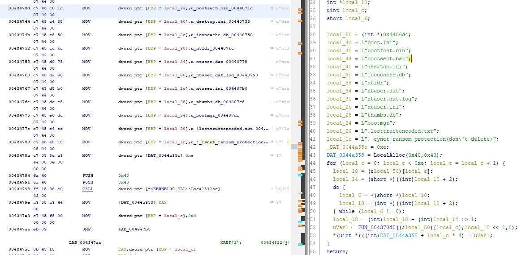Click address 0043473d in the listing
Screen dimensions: 526x255
point(18,8)
